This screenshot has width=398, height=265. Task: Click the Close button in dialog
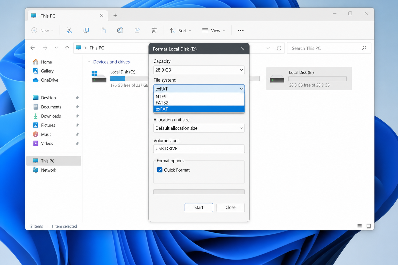click(230, 208)
